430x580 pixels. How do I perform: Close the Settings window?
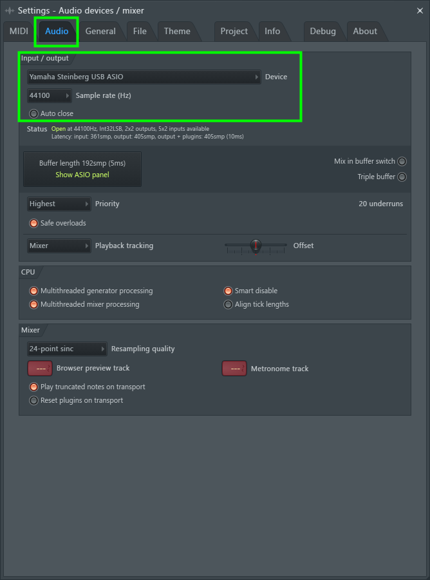(420, 11)
